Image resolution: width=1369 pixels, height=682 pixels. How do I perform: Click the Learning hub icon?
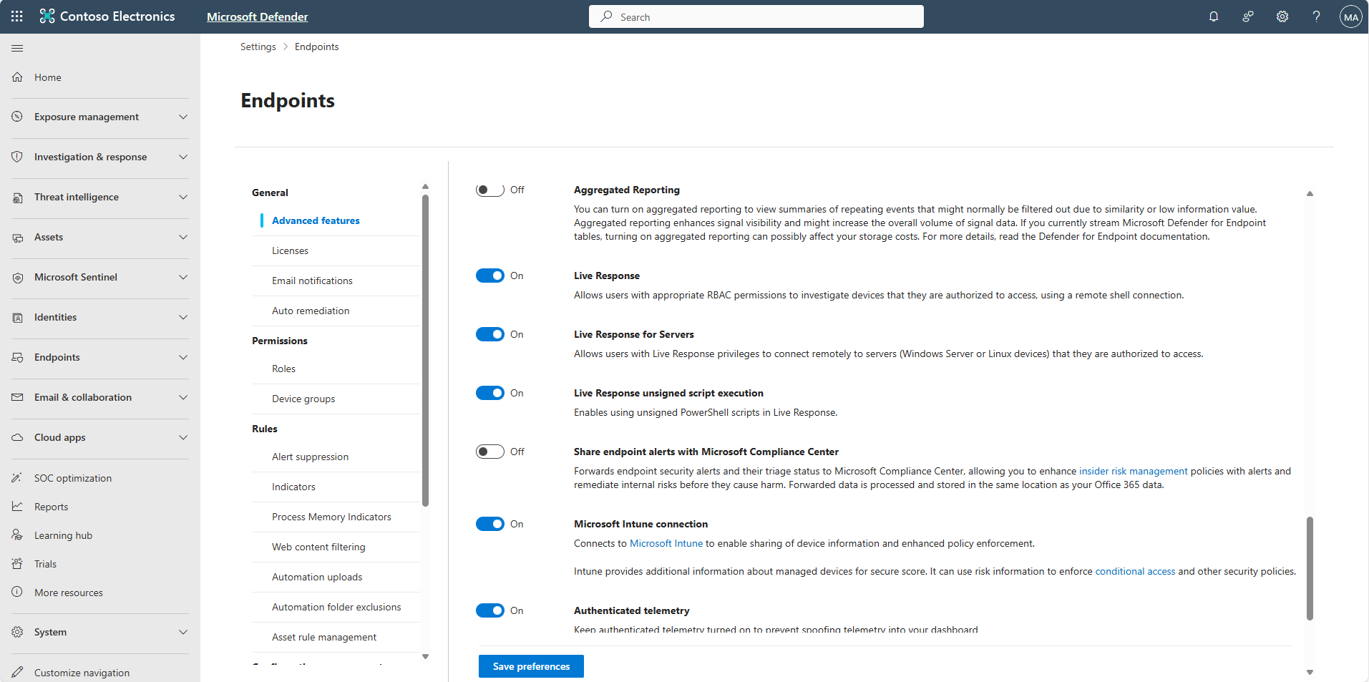coord(17,535)
